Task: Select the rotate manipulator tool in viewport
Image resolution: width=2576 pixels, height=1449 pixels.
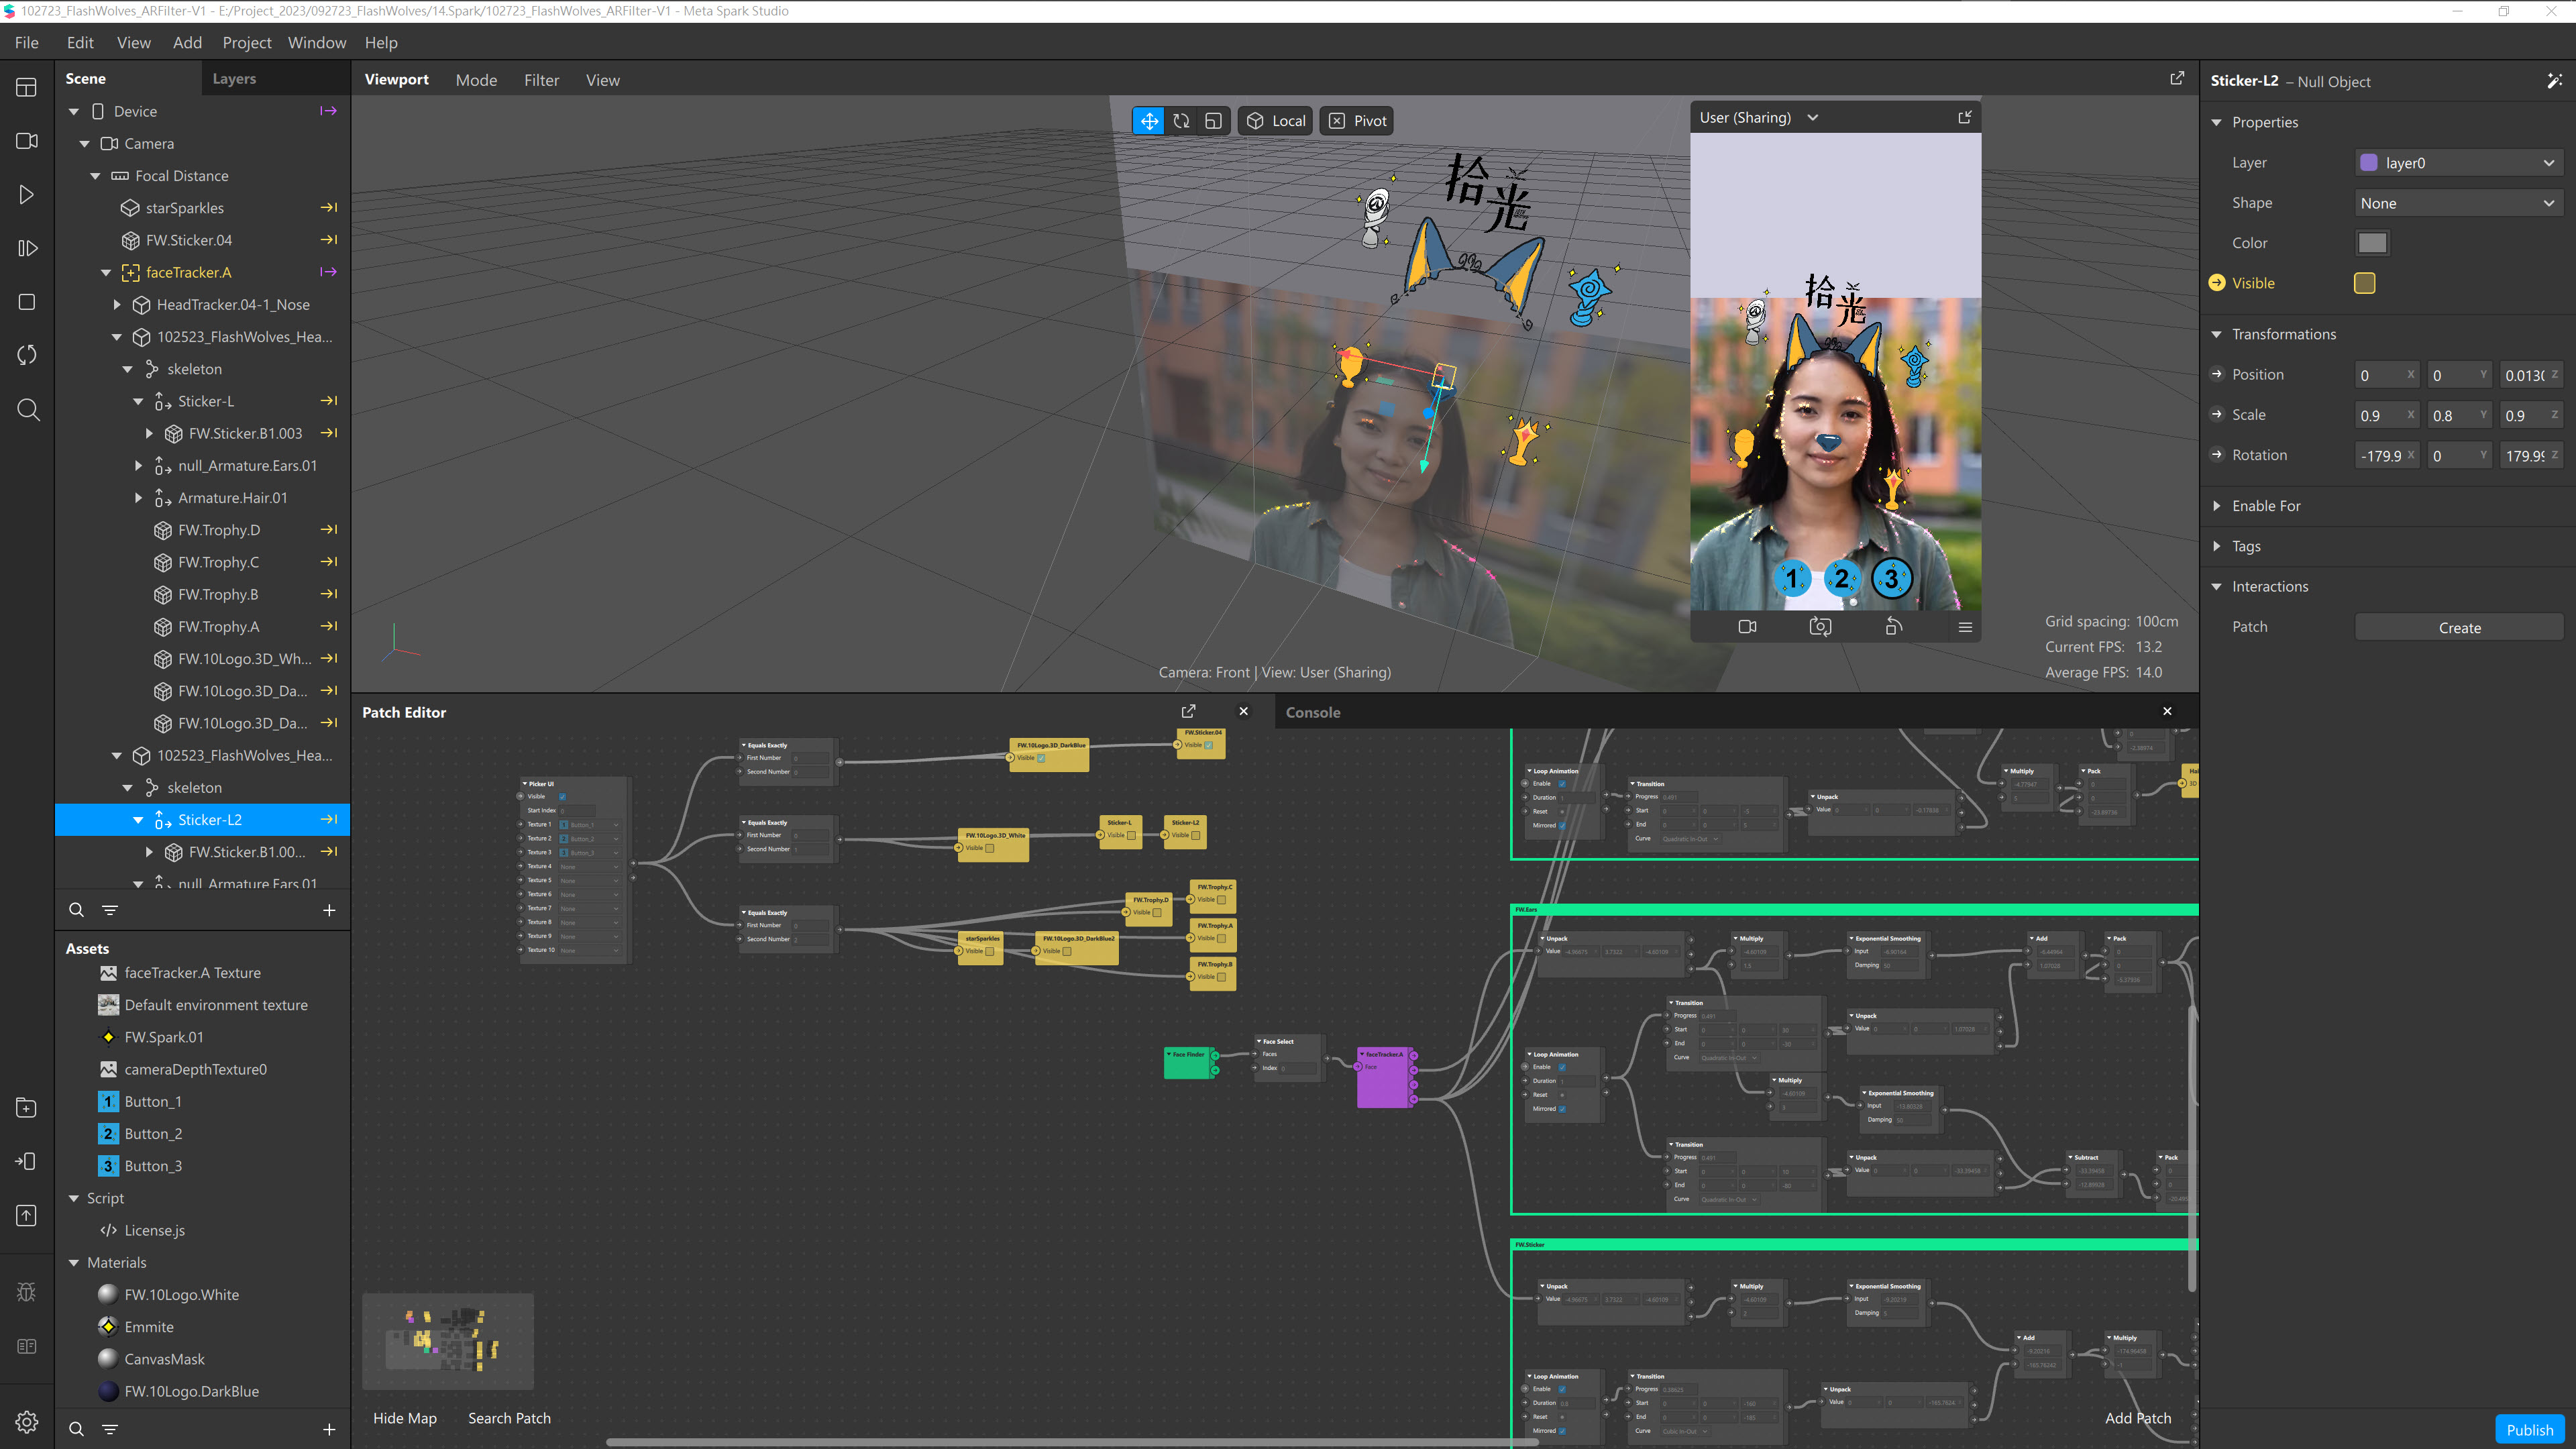Action: tap(1181, 121)
